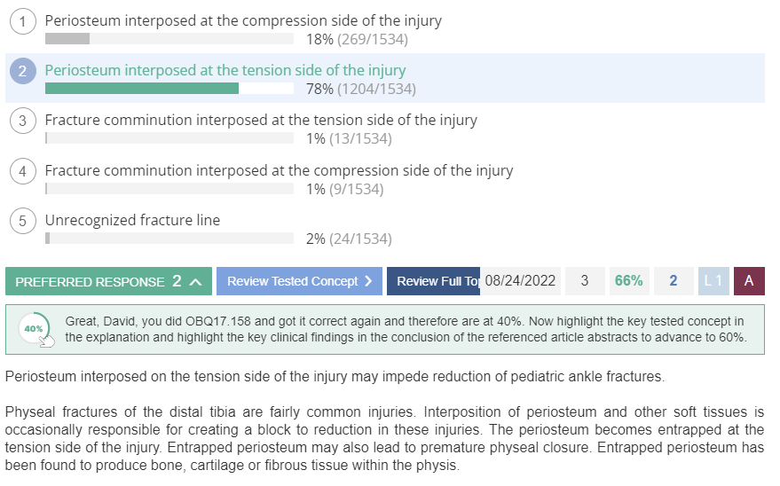Open Review Tested Concept arrow button
Screen dimensions: 780x486
[299, 281]
